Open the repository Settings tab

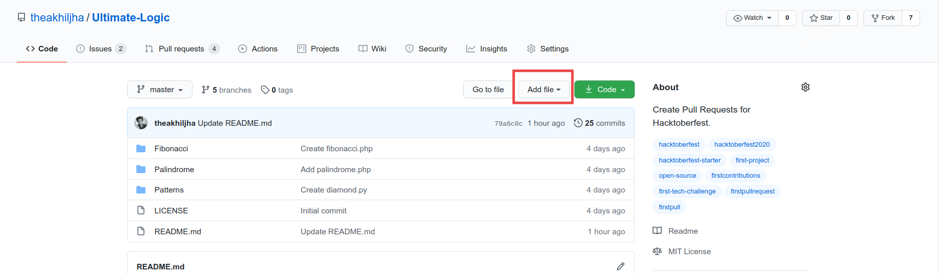click(548, 49)
